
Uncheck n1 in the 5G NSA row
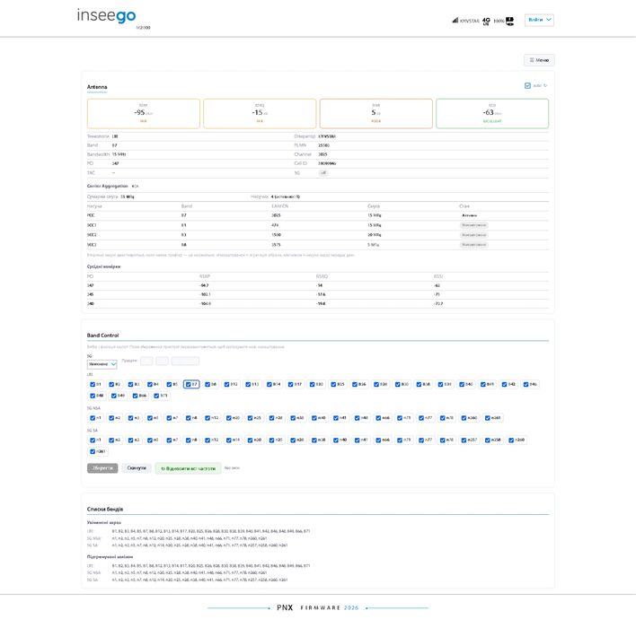[x=92, y=418]
